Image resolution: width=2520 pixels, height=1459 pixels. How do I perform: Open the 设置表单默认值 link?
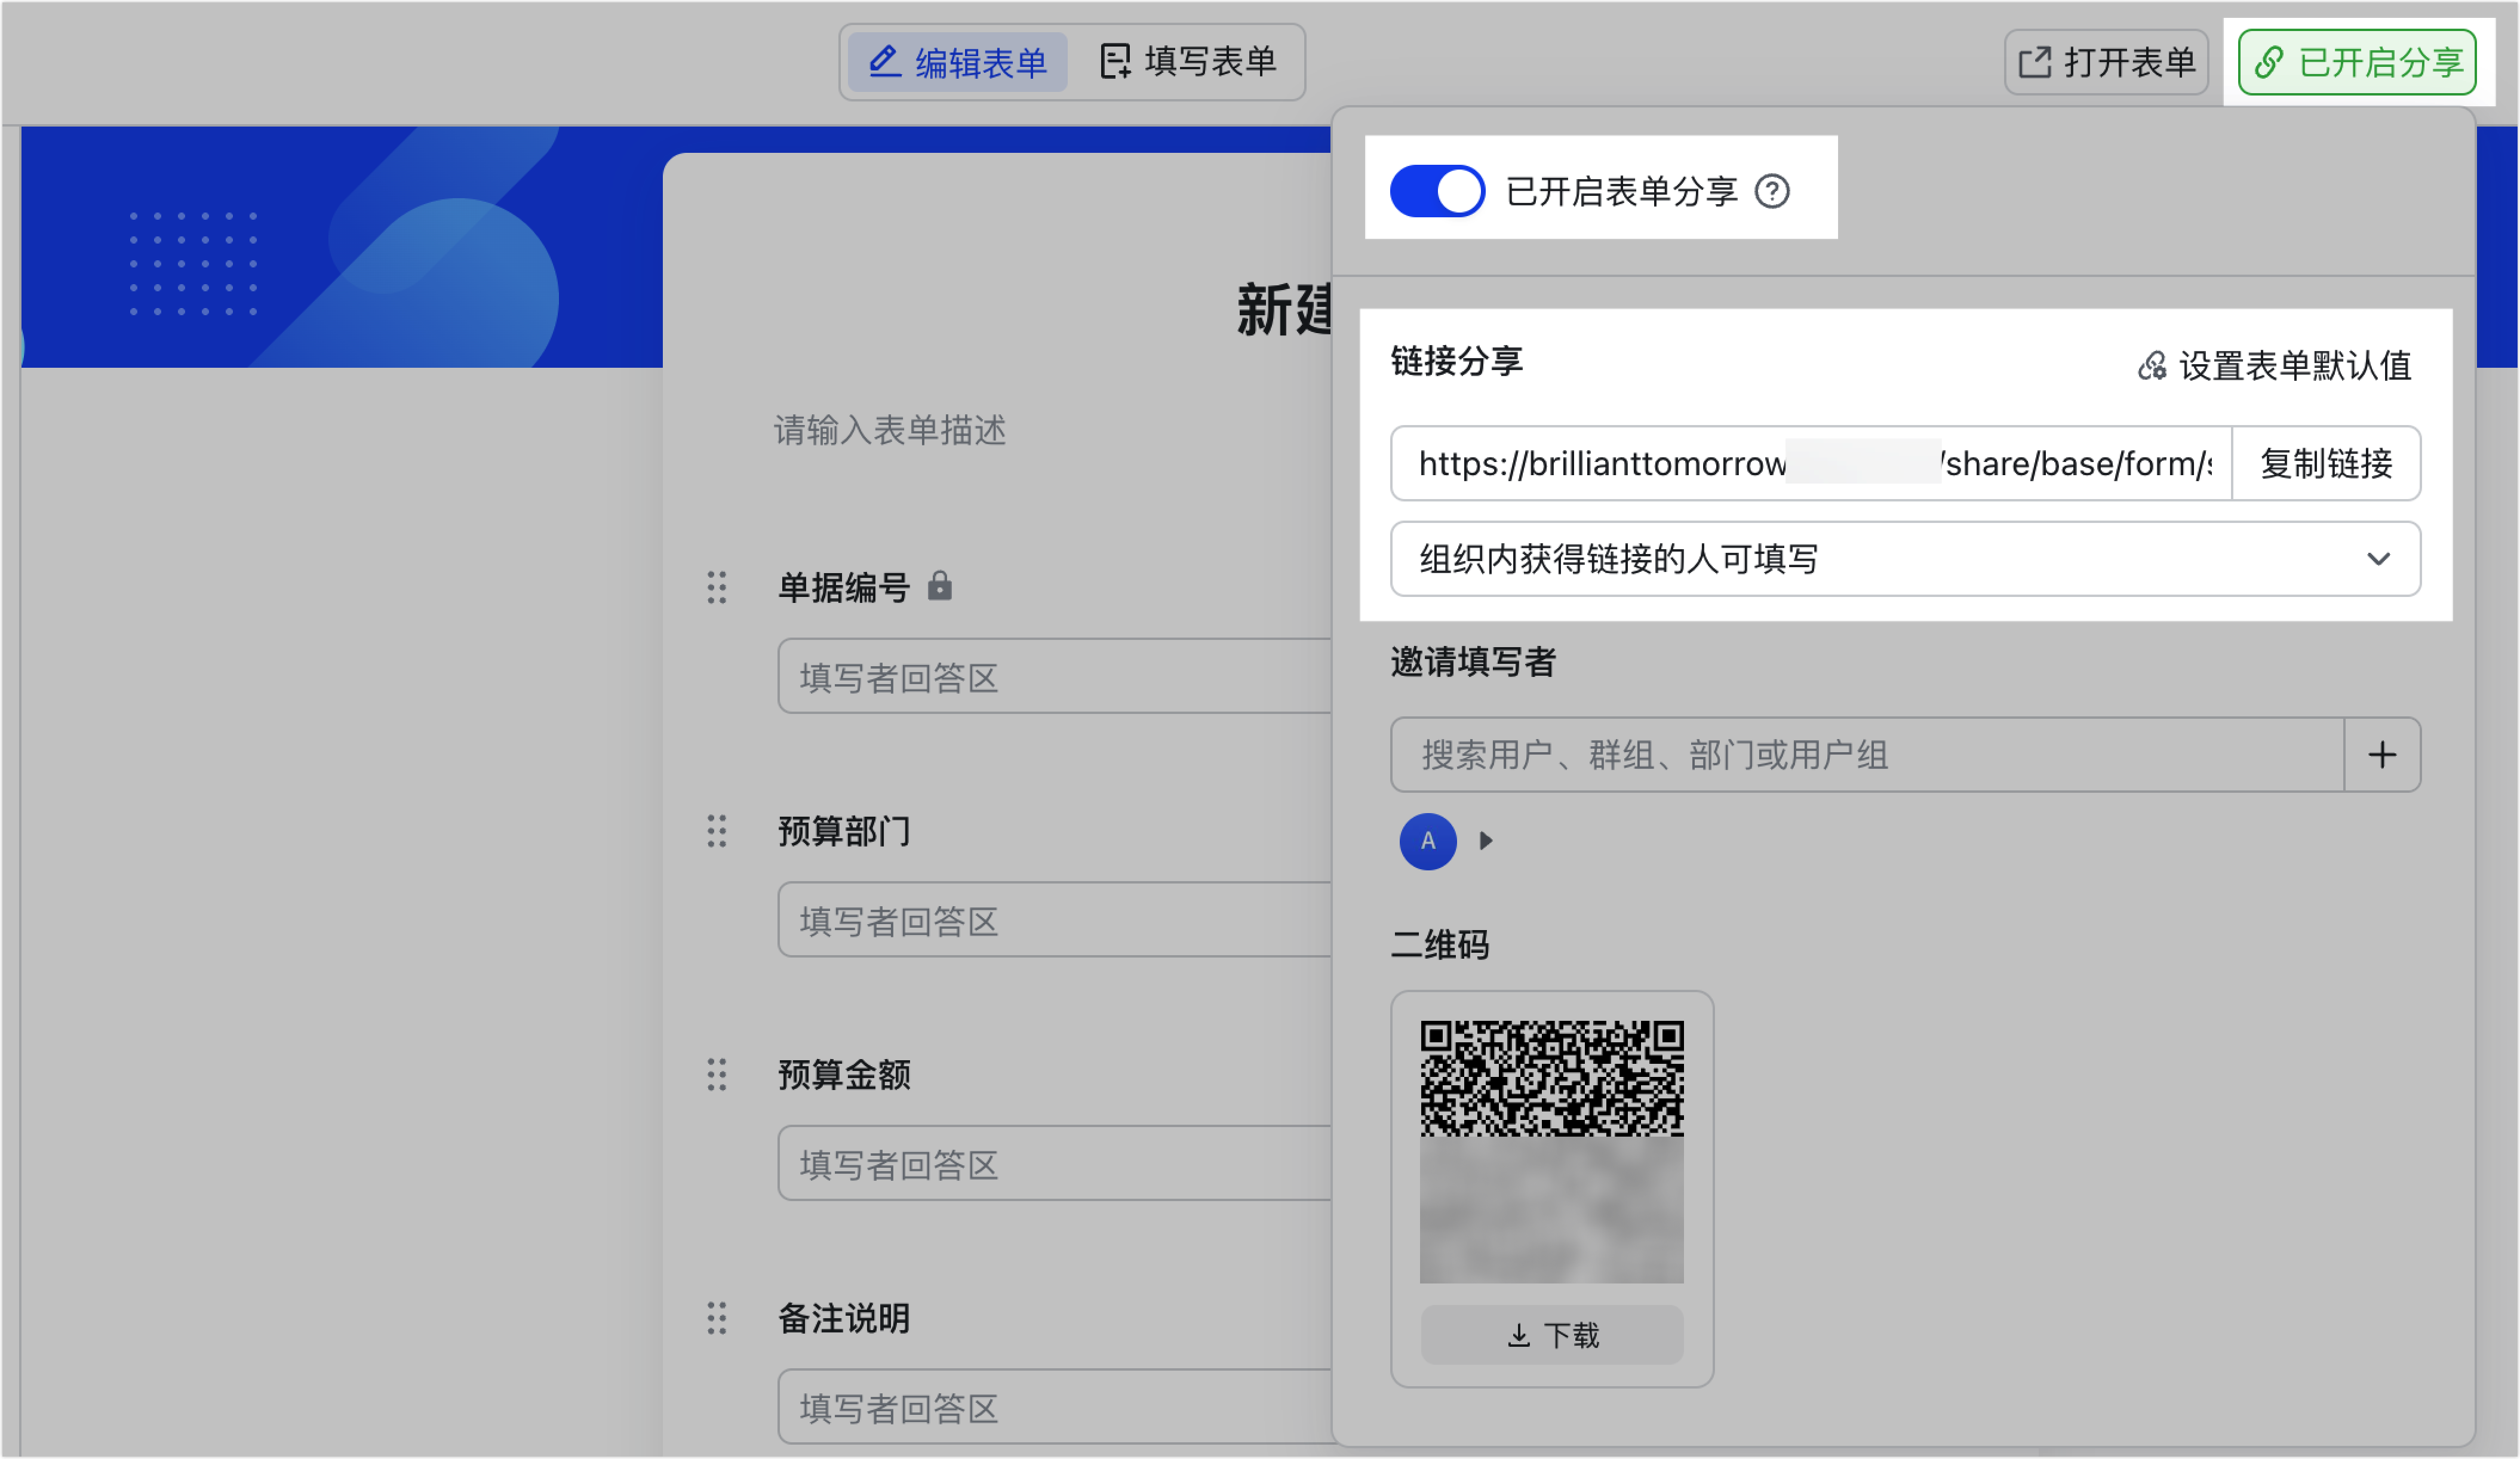[2275, 366]
